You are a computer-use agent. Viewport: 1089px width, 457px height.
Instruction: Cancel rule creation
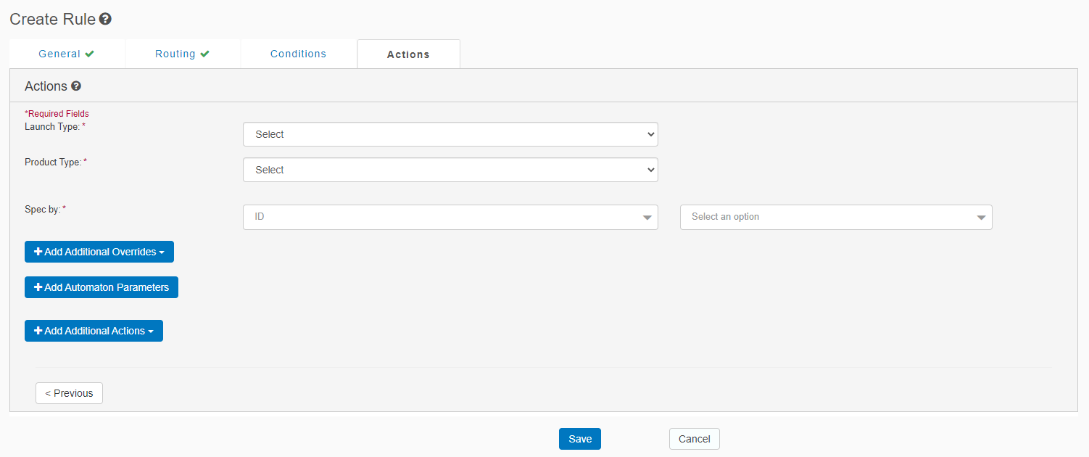(694, 439)
